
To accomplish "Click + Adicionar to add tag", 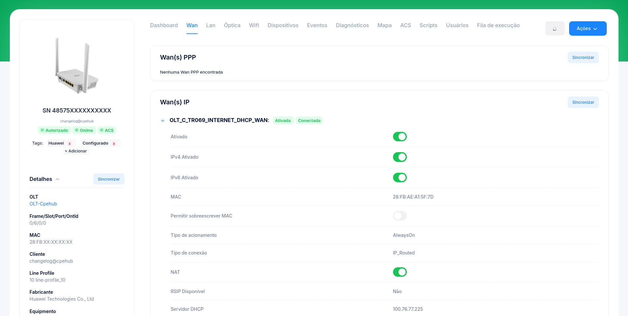I will pos(76,151).
